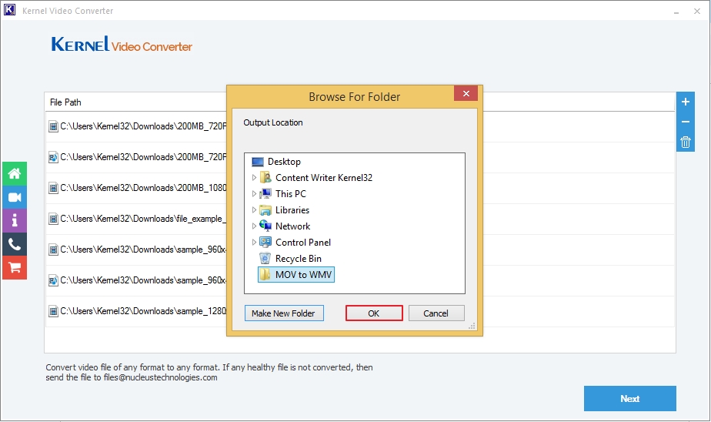Click the phone contact sidebar icon

(15, 244)
